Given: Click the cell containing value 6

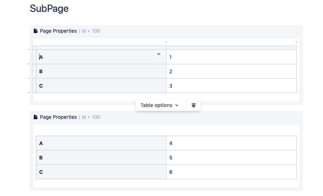Looking at the screenshot, I should [x=231, y=172].
